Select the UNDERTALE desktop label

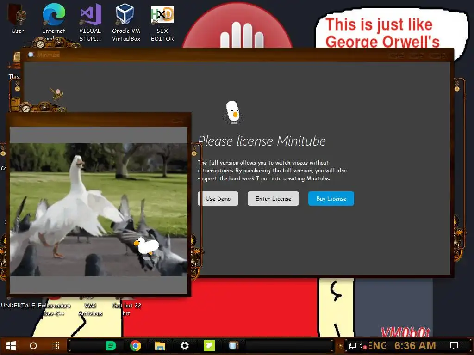[x=18, y=306]
